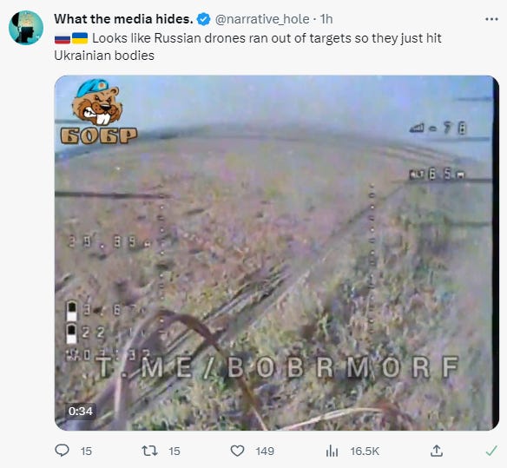This screenshot has height=468, width=507.
Task: Click the 0:34 video duration badge
Action: pos(81,411)
